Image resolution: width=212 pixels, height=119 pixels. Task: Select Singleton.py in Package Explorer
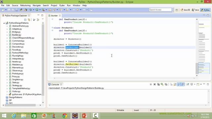[x=18, y=79]
